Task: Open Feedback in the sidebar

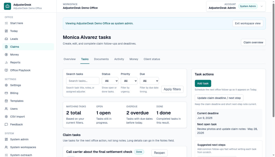Action: click(28, 125)
